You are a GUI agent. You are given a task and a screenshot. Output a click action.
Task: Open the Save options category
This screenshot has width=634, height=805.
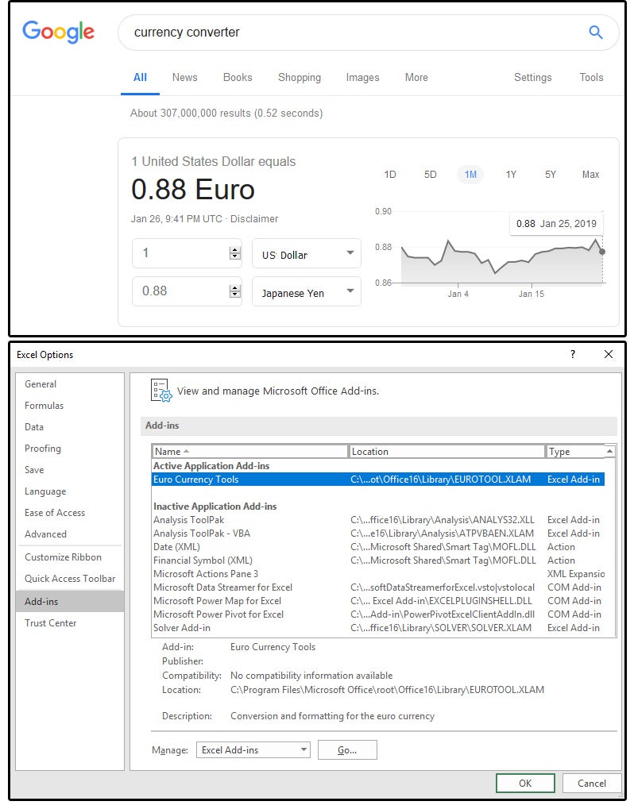tap(69, 470)
